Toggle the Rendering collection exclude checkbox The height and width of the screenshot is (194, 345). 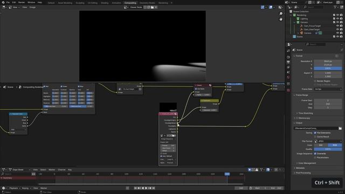pyautogui.click(x=334, y=15)
